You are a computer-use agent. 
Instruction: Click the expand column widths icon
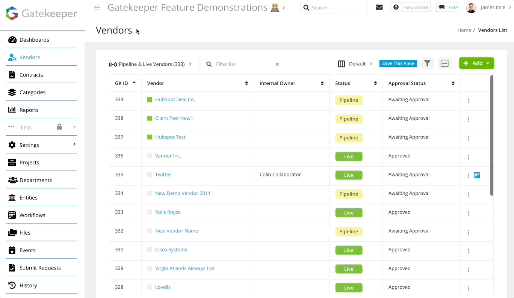pos(444,63)
